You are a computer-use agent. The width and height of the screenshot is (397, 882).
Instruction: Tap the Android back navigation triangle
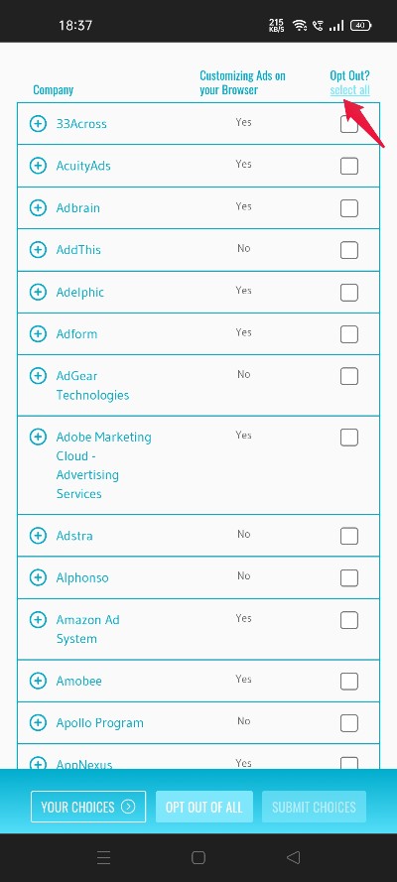tap(293, 857)
